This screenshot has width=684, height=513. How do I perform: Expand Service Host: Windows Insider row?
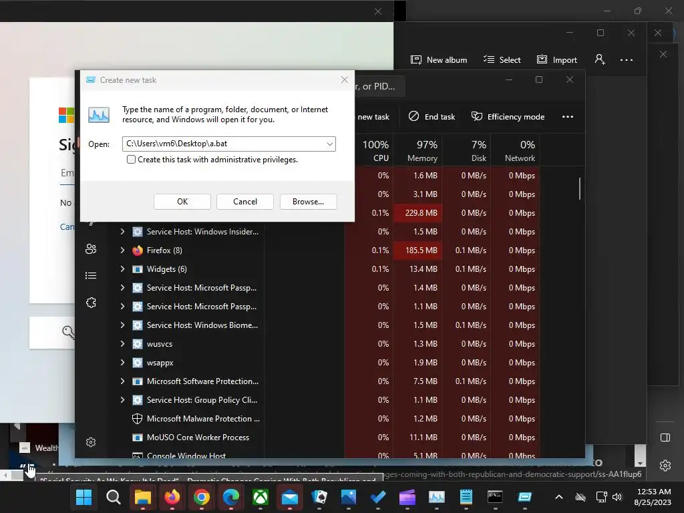123,232
